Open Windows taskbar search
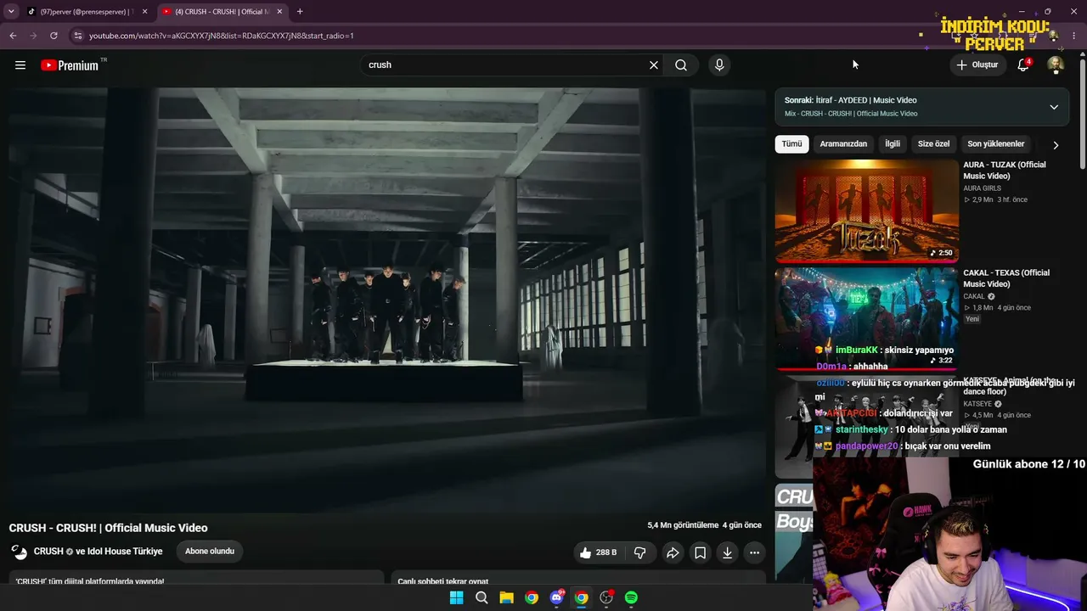The width and height of the screenshot is (1087, 611). pos(482,597)
